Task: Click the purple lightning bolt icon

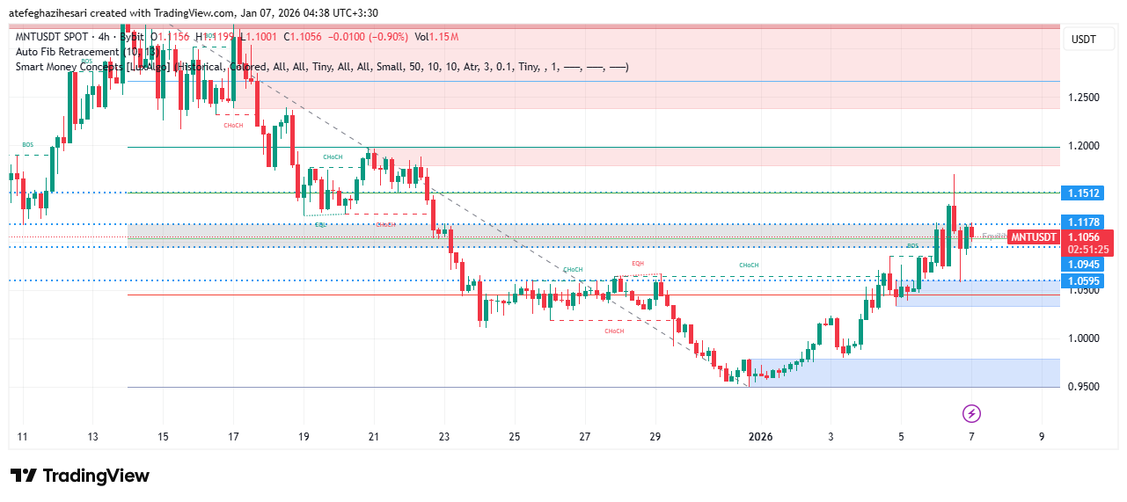Action: 971,413
